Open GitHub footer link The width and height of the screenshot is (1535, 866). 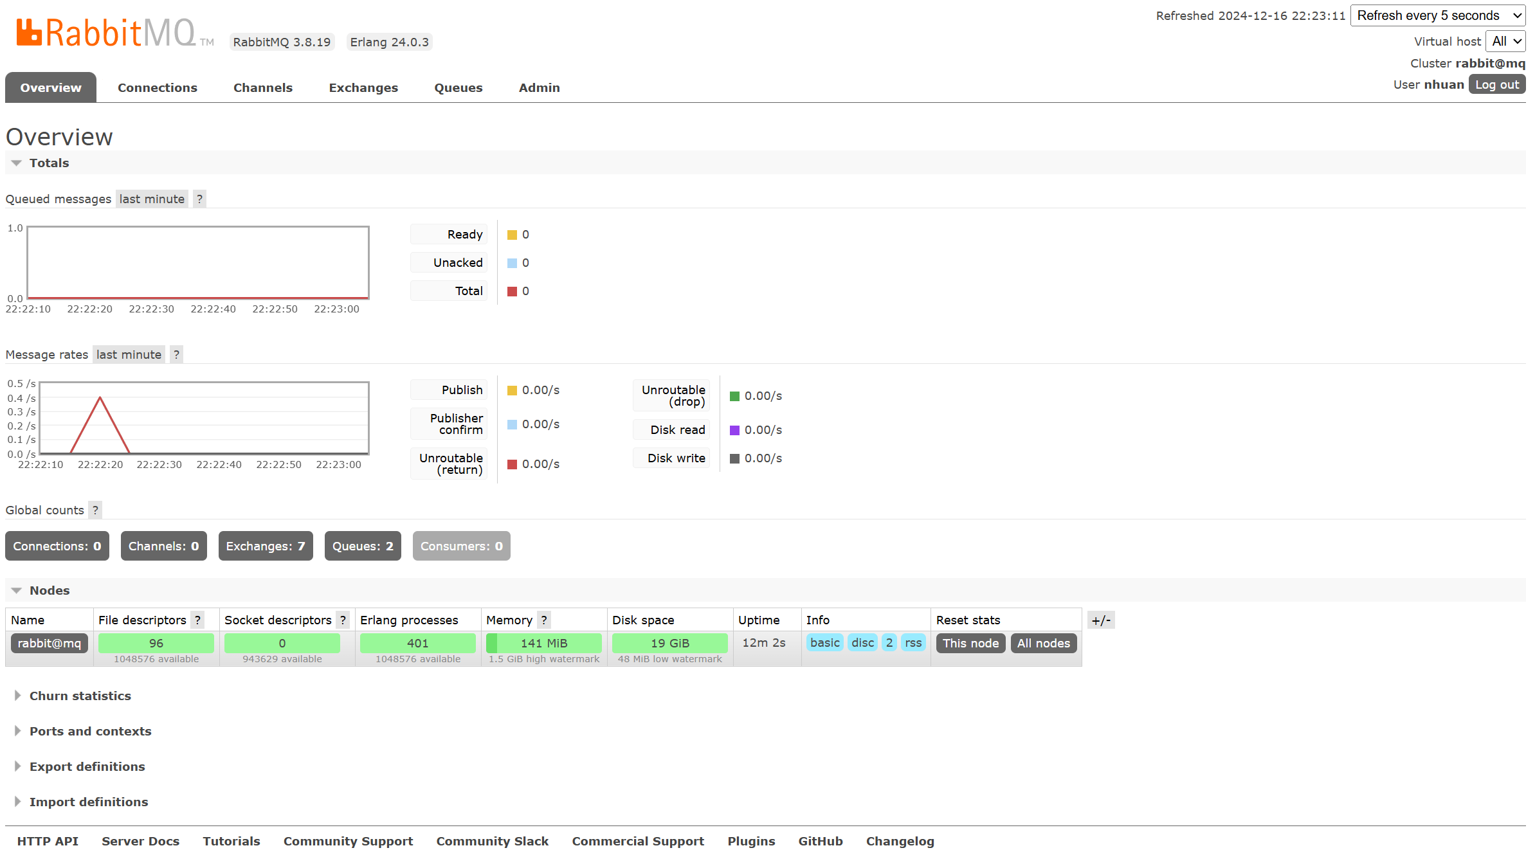[821, 842]
